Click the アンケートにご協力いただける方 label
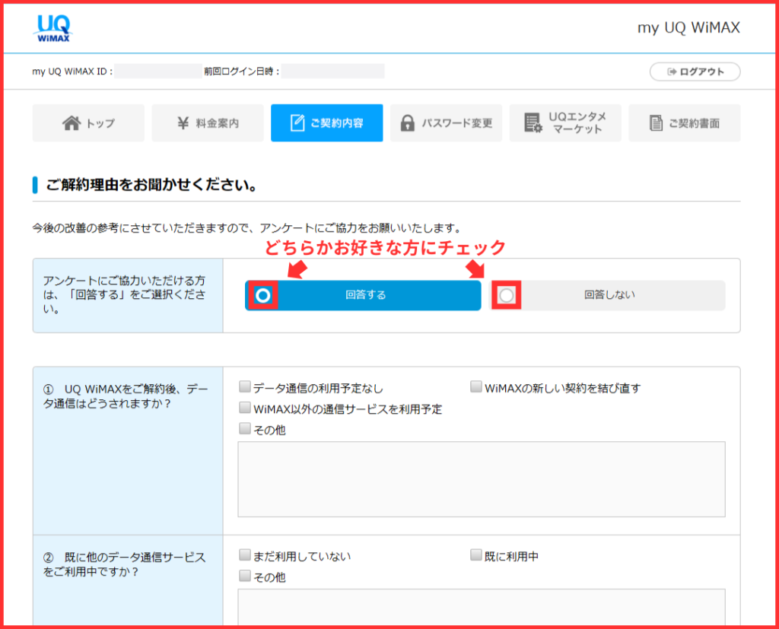Image resolution: width=779 pixels, height=629 pixels. tap(124, 294)
